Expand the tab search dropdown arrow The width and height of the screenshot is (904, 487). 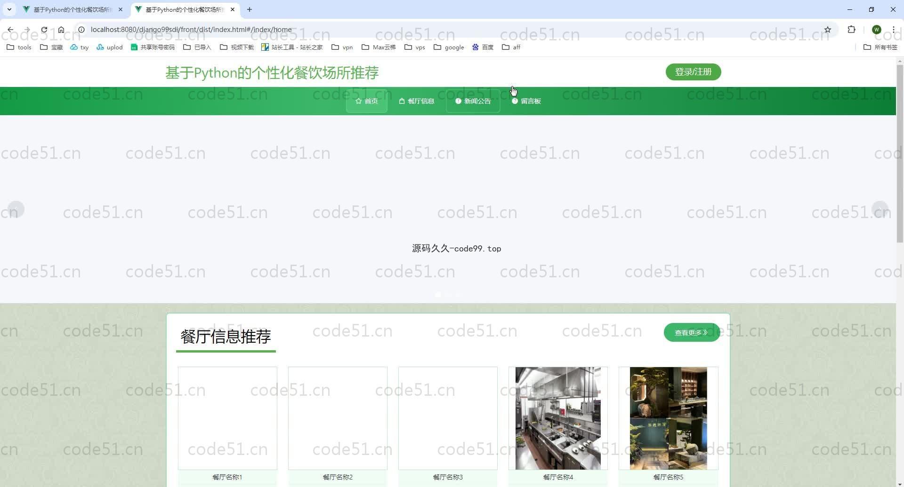[x=9, y=9]
